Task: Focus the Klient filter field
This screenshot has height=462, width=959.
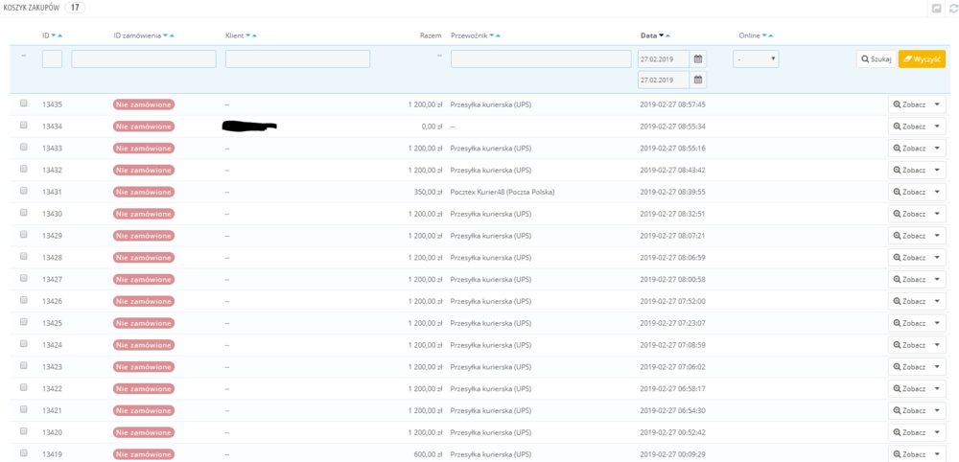Action: 298,59
